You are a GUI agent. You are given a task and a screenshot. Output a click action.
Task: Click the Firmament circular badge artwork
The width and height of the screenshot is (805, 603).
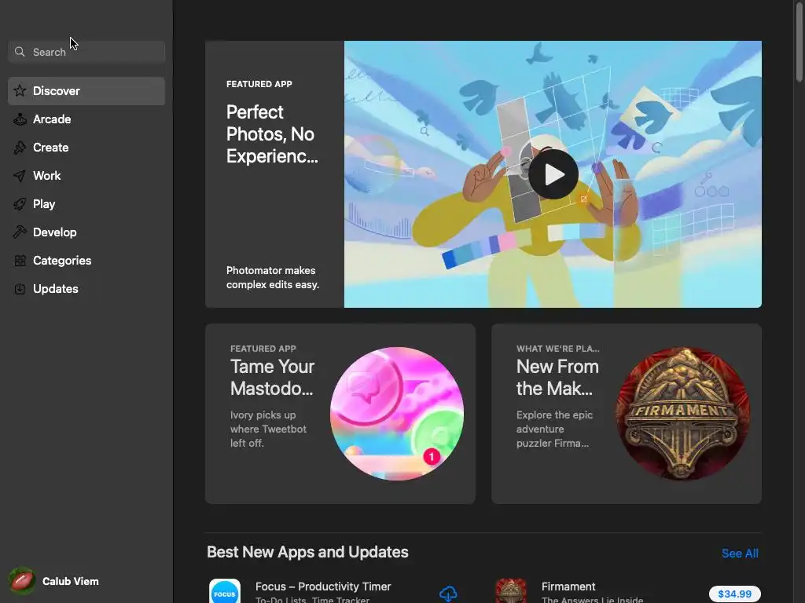683,414
